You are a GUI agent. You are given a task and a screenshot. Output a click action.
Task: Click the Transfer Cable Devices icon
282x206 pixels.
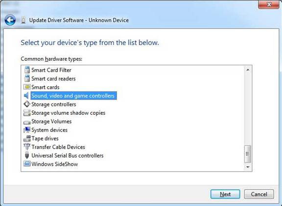(27, 147)
